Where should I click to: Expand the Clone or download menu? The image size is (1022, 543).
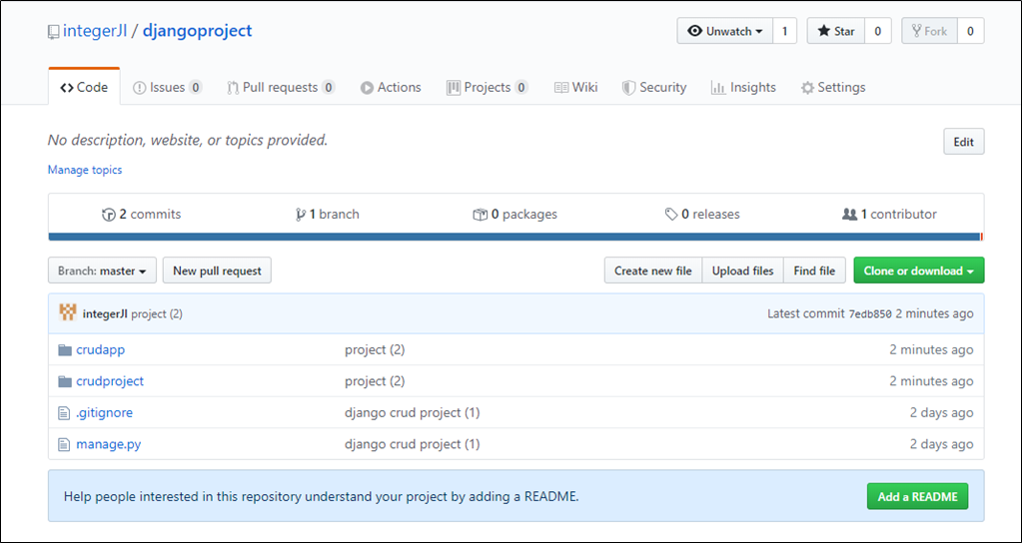919,271
